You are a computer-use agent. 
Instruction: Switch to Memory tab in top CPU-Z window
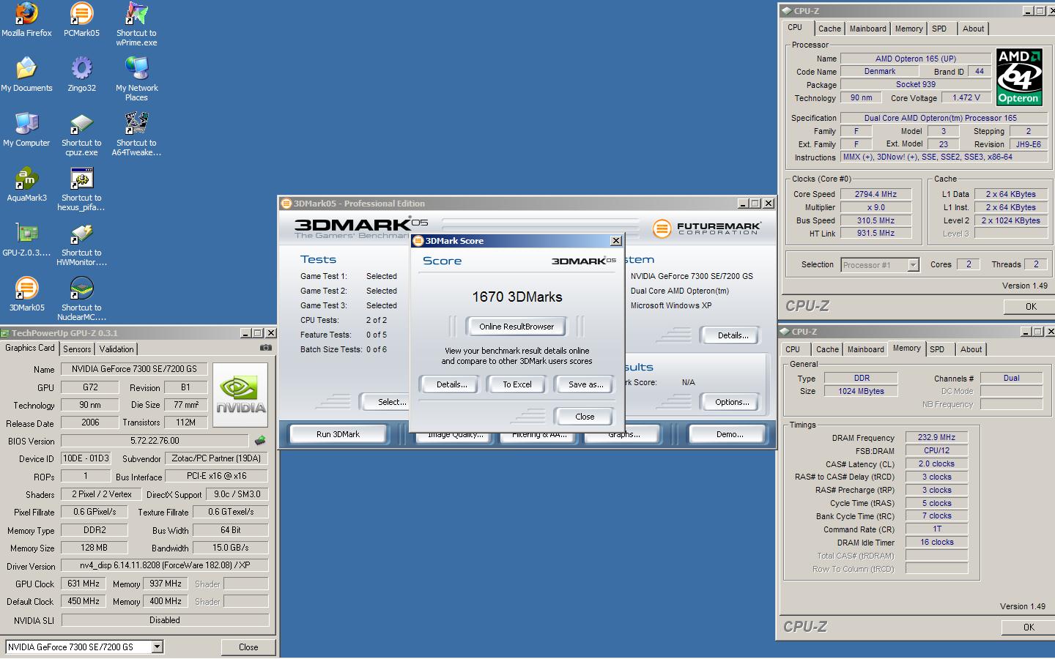pyautogui.click(x=908, y=29)
